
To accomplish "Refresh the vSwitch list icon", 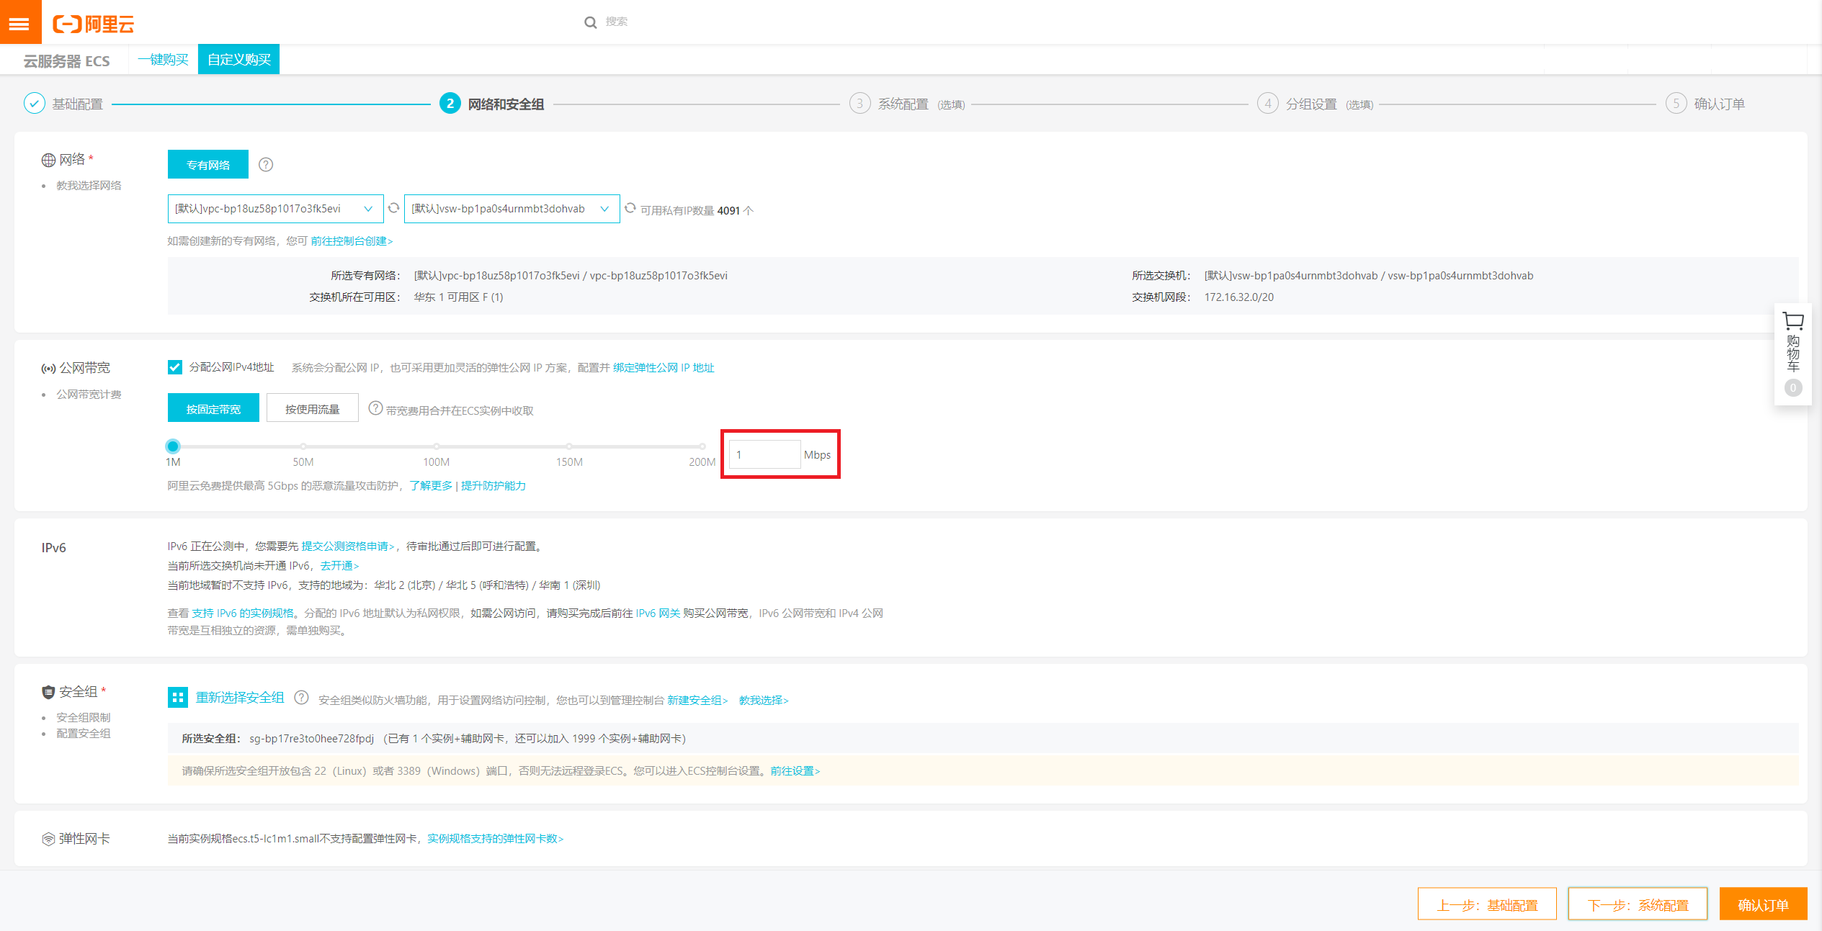I will click(630, 208).
